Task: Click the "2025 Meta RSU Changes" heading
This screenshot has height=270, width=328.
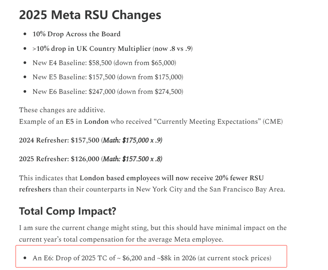Action: tap(90, 15)
